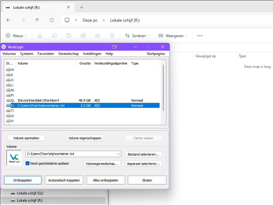The width and height of the screenshot is (273, 205).
Task: Open the Startpagina link
Action: [156, 54]
